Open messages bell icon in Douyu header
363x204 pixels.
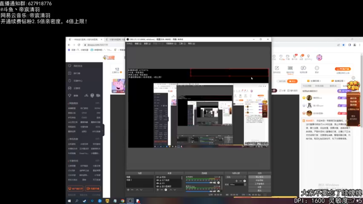click(301, 56)
